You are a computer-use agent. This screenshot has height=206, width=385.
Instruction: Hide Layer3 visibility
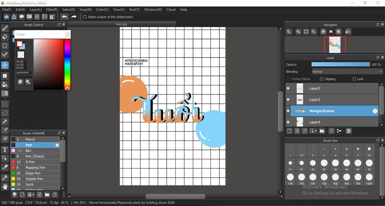(x=288, y=88)
